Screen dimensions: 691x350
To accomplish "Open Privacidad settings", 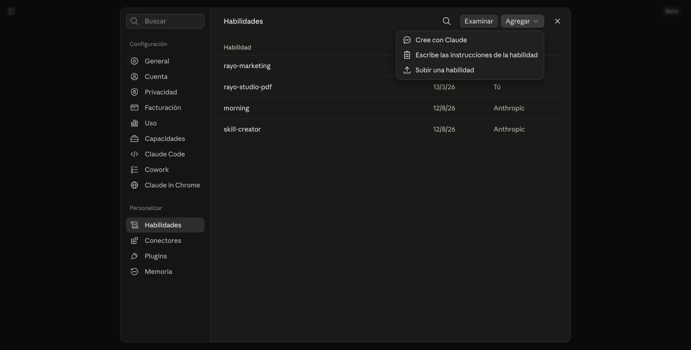I will tap(165, 92).
